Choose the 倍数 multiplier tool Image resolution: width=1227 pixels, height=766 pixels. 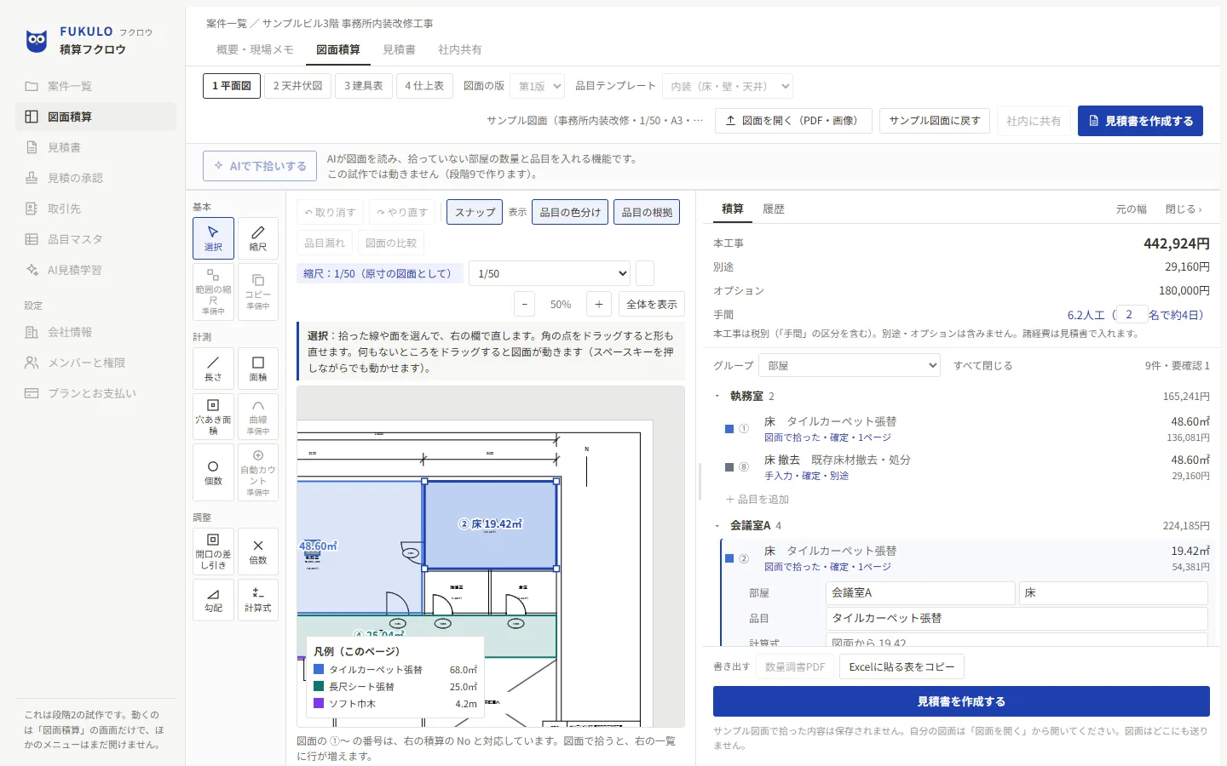point(258,552)
